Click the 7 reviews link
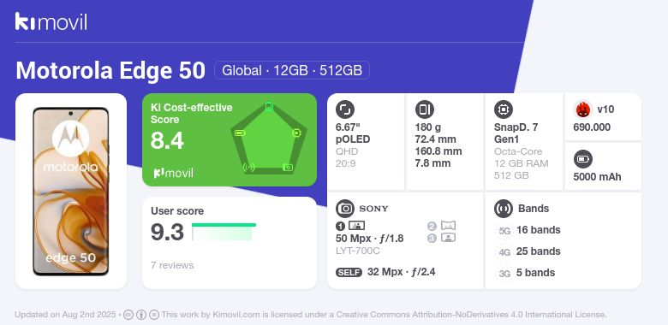668x325 pixels. (172, 265)
